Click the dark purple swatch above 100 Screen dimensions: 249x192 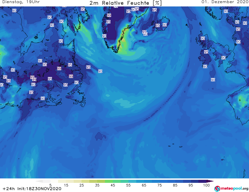pyautogui.click(x=202, y=181)
